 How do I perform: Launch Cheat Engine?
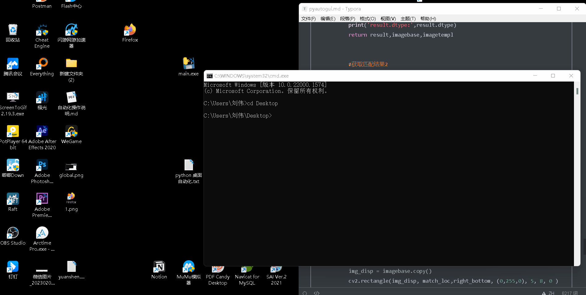tap(42, 30)
